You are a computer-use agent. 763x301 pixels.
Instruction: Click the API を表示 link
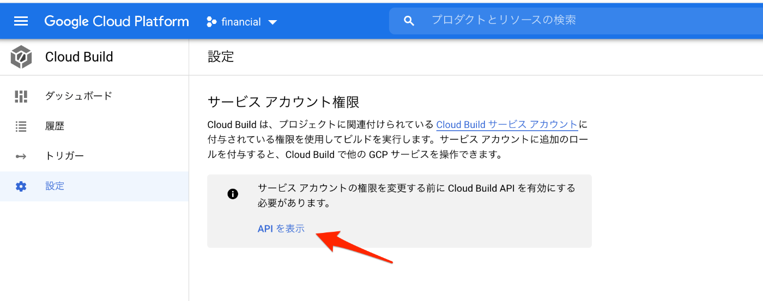tap(281, 229)
